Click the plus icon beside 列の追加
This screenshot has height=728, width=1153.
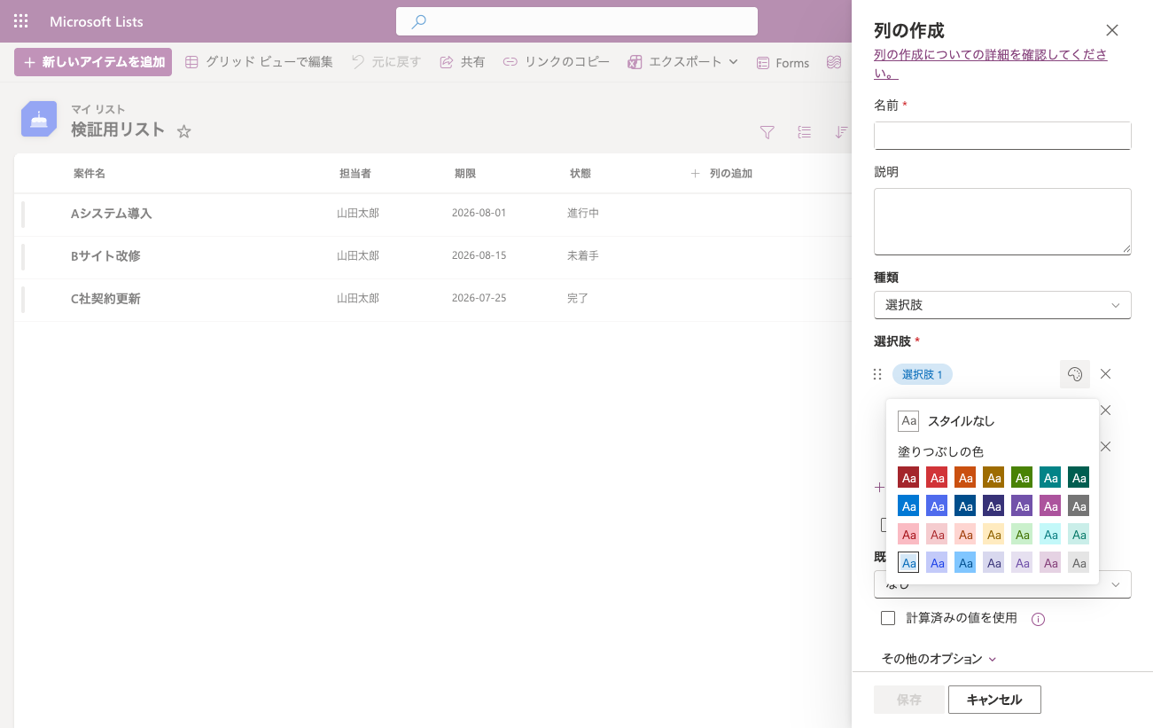pos(696,174)
